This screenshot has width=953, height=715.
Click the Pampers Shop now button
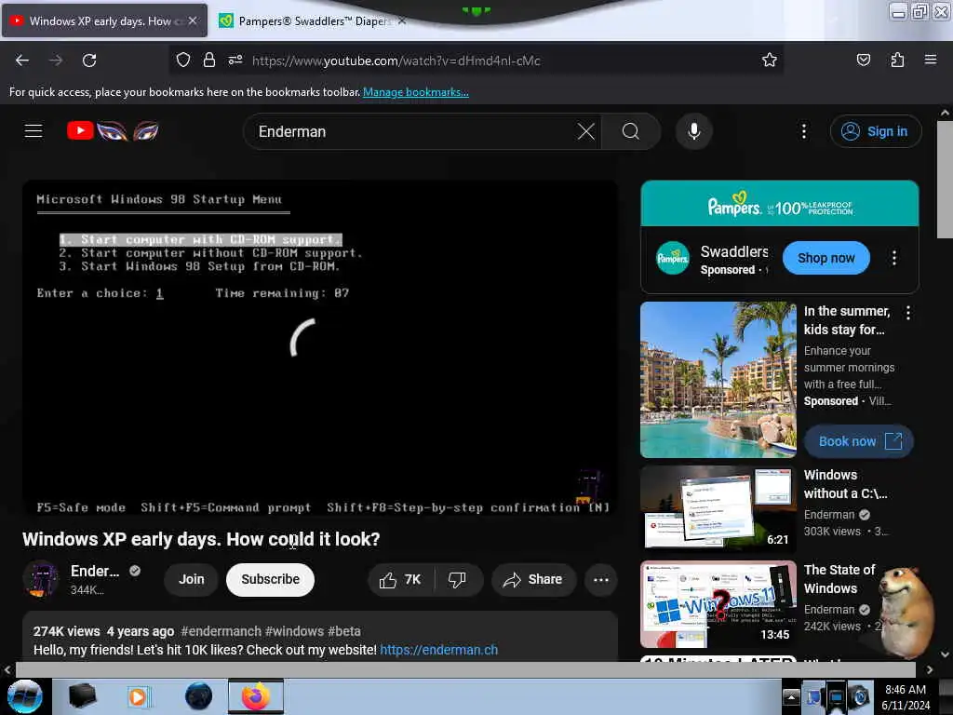[x=826, y=258]
